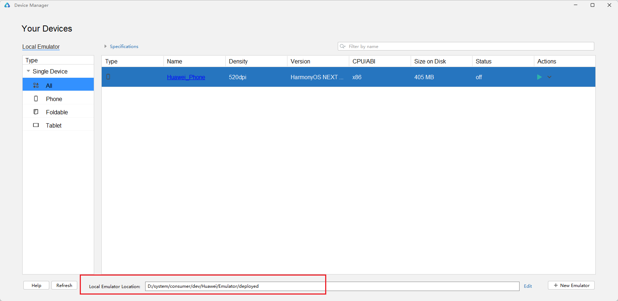This screenshot has width=618, height=301.
Task: Close the Device Manager window
Action: point(609,5)
